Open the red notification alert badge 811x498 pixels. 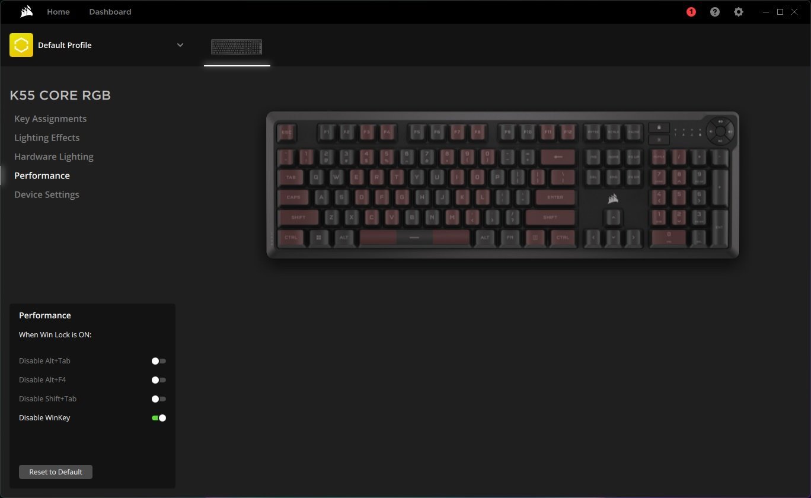(691, 12)
